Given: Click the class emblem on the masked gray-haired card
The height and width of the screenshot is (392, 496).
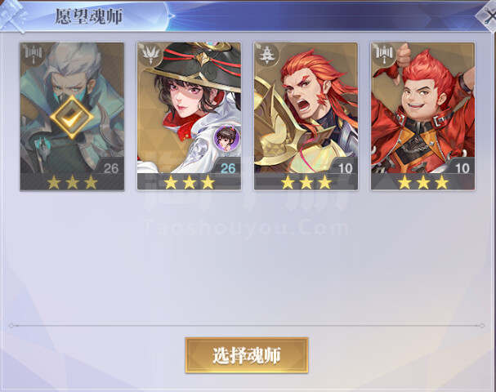Looking at the screenshot, I should point(34,53).
